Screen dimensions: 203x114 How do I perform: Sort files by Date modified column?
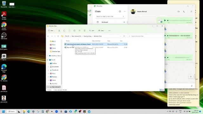(96, 41)
